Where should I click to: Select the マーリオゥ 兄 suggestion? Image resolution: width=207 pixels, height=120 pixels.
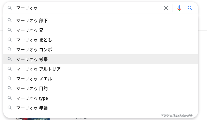click(x=30, y=30)
